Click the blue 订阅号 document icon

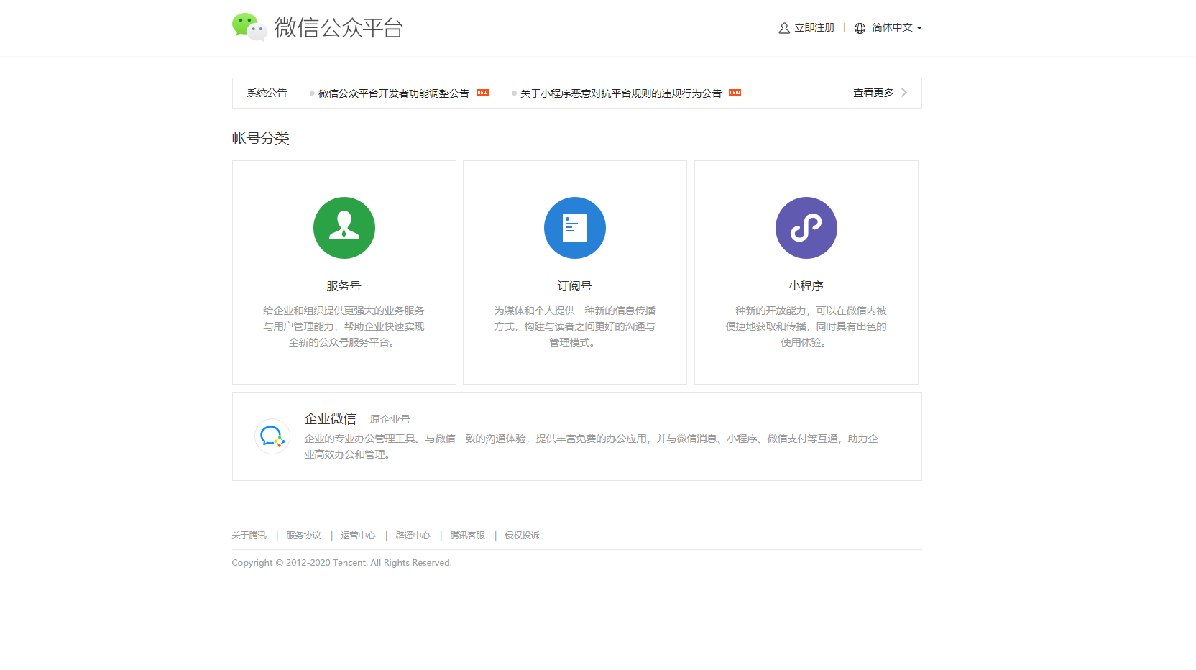[575, 228]
